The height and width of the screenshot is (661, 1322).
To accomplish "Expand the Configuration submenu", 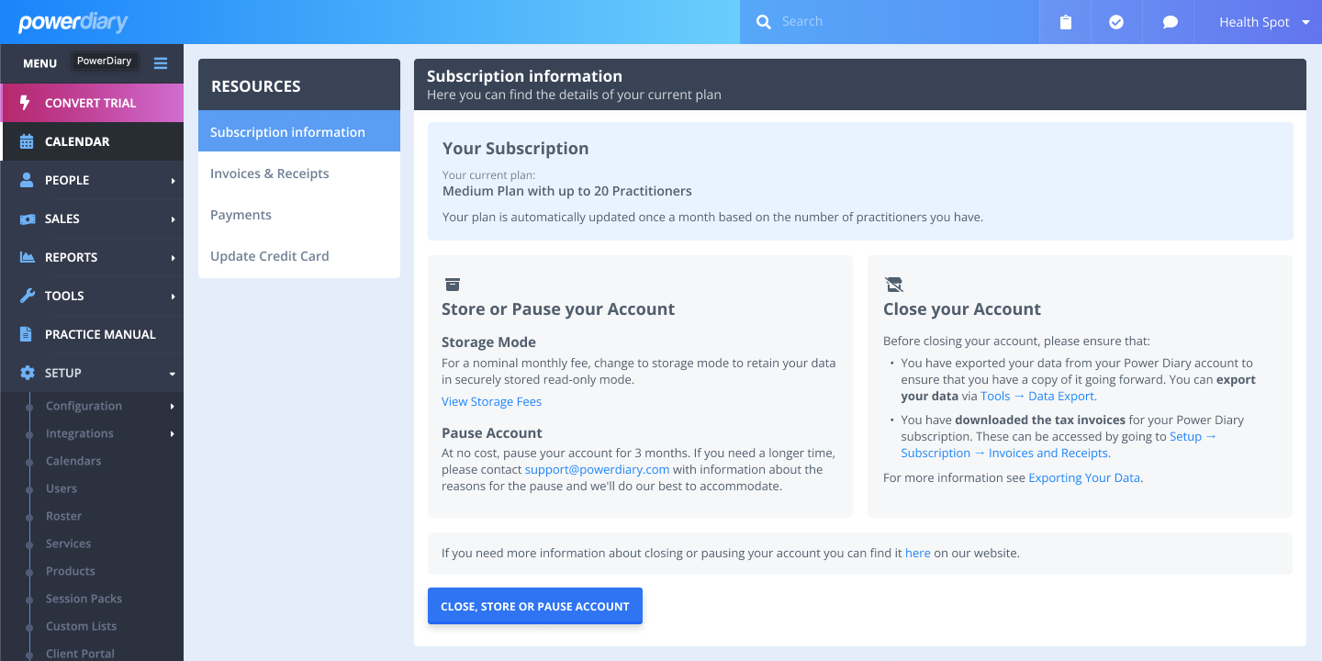I will pyautogui.click(x=173, y=407).
